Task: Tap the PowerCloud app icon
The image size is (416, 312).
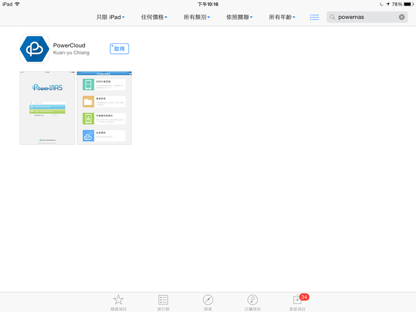Action: coord(34,49)
